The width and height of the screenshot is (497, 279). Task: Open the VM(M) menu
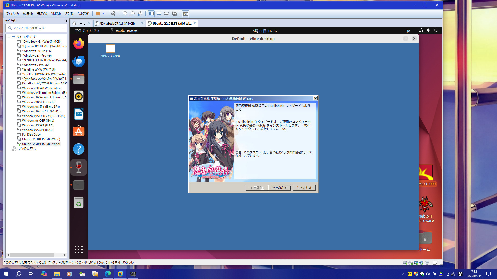(56, 14)
